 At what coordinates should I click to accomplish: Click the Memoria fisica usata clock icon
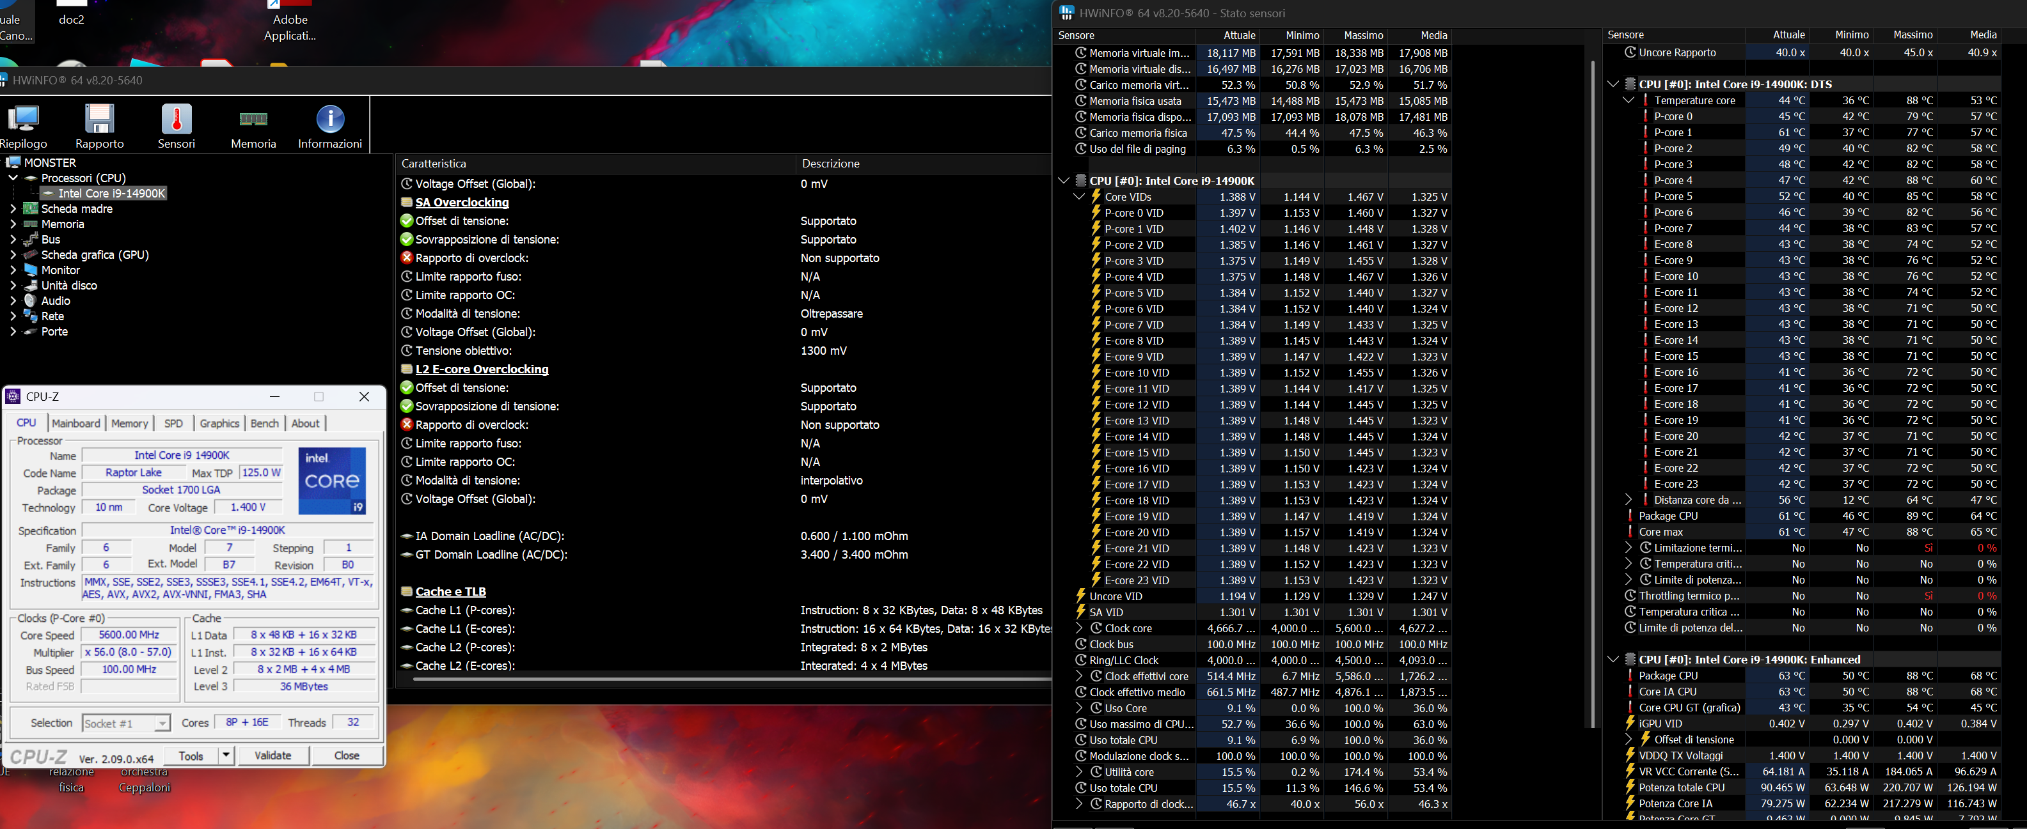pos(1081,101)
